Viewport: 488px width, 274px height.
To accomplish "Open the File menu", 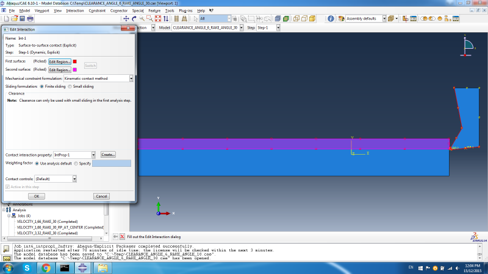I will (12, 10).
